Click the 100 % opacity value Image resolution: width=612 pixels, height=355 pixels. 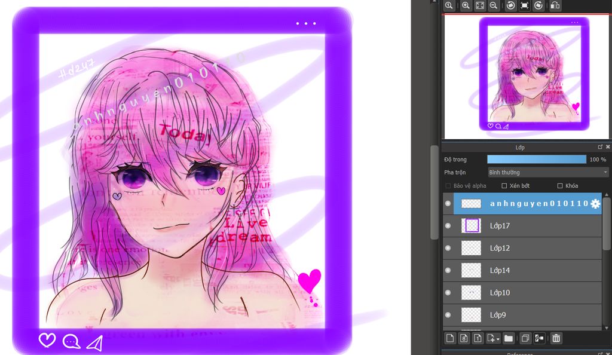click(598, 159)
